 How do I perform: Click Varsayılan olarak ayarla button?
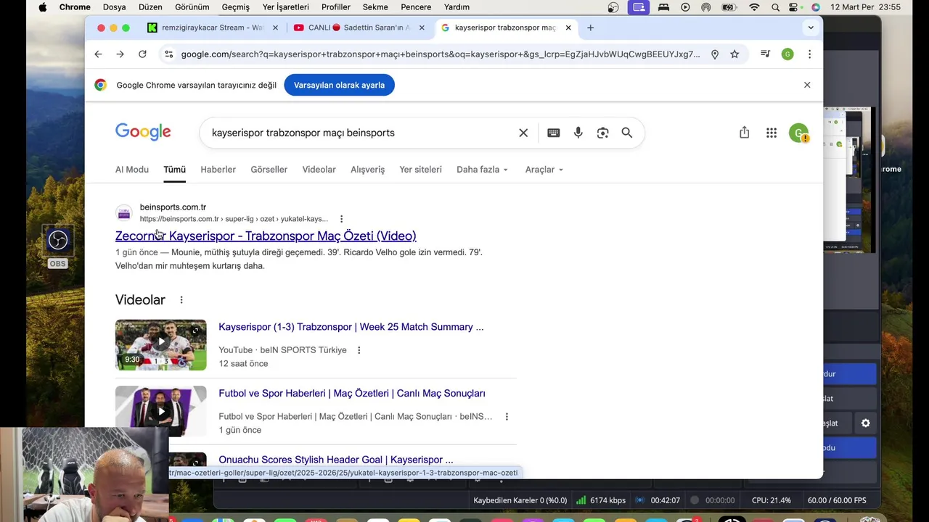point(340,85)
